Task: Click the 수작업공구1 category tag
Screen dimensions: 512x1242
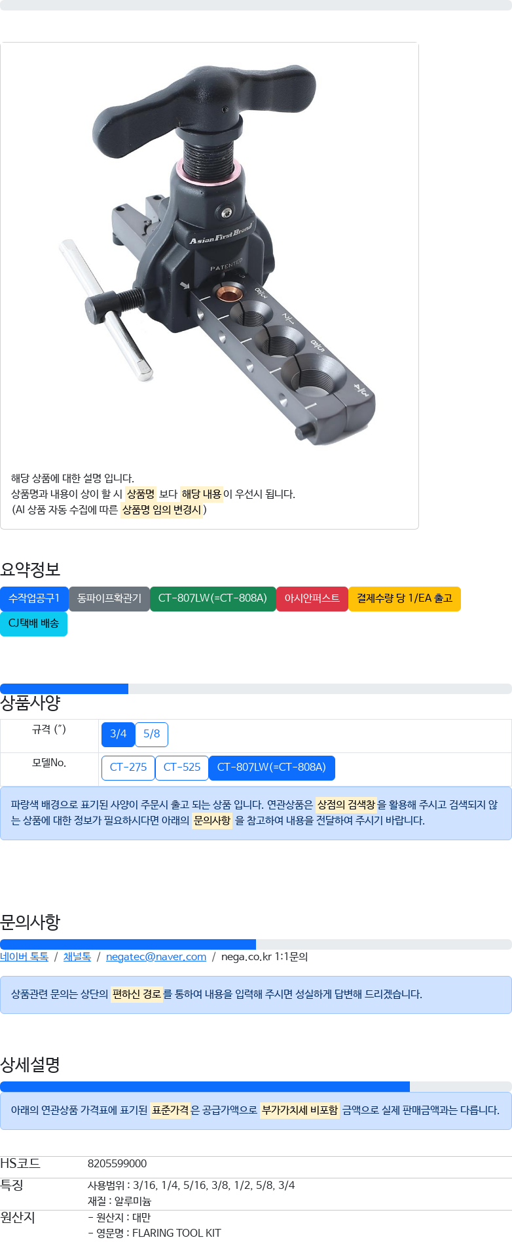Action: (34, 598)
